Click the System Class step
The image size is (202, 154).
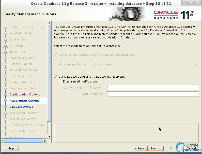click(18, 39)
